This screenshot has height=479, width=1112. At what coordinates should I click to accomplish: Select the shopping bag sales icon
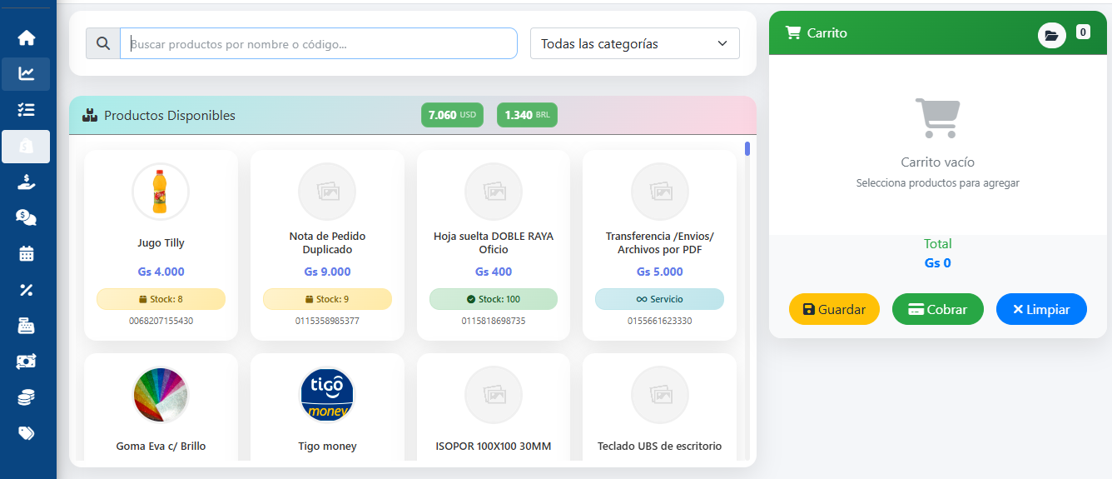tap(27, 146)
